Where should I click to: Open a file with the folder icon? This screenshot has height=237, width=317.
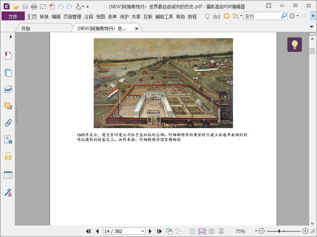(16, 7)
